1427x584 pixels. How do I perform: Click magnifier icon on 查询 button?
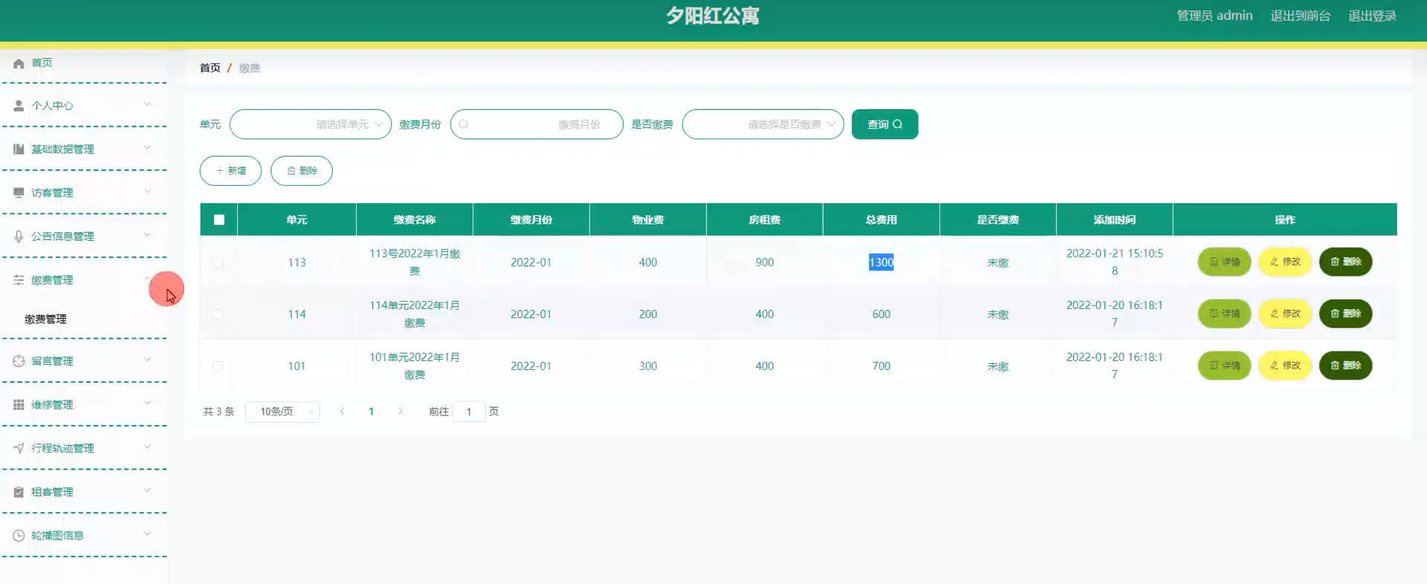coord(898,124)
